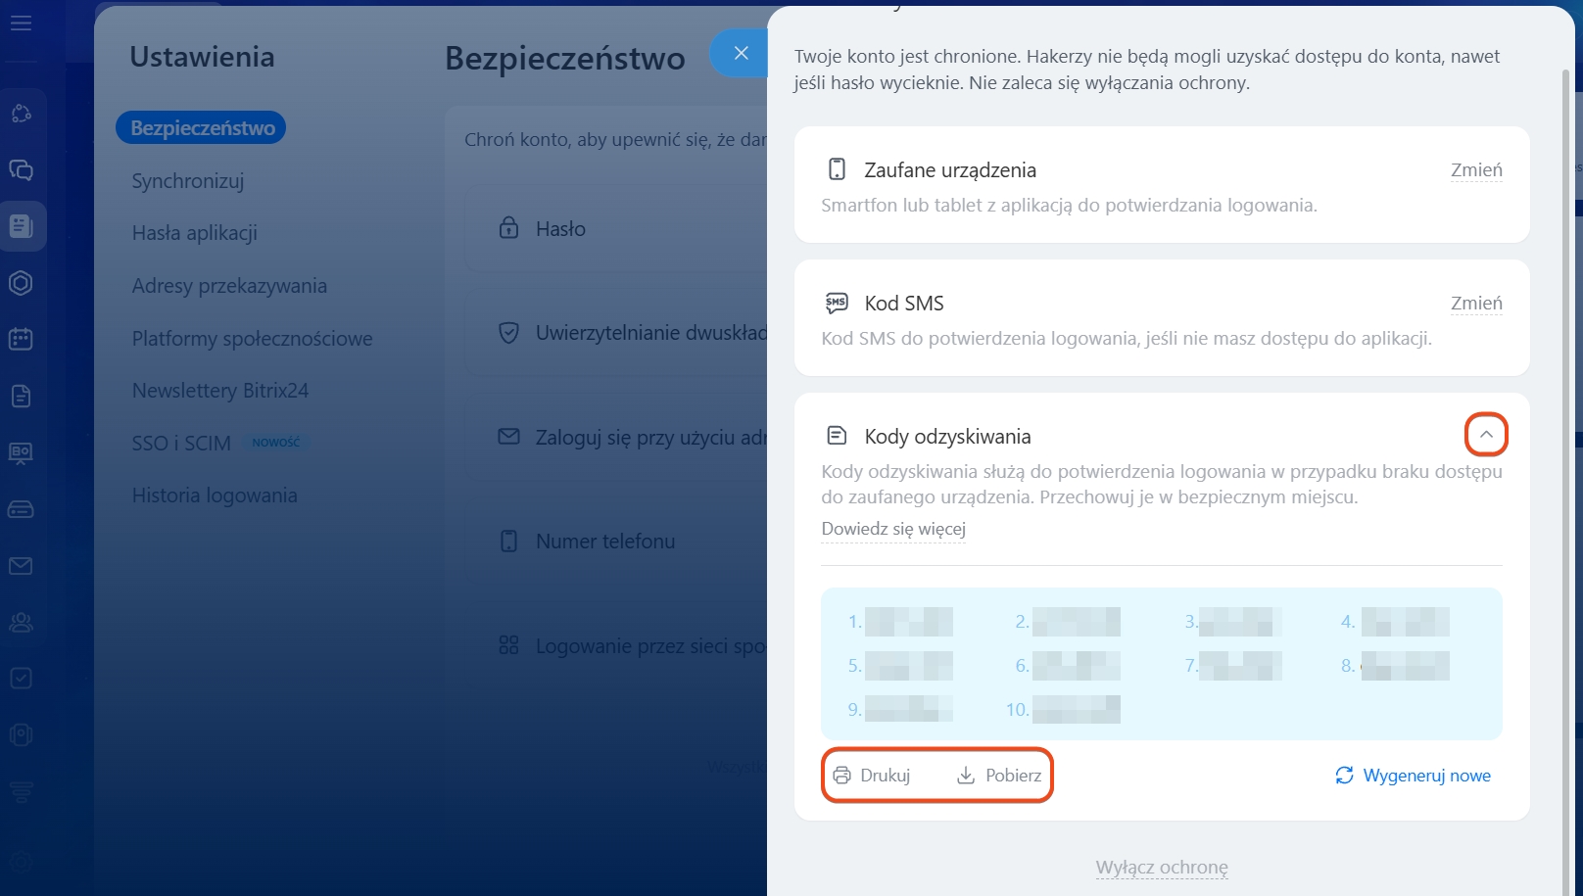Open Numer telefonu security row

[616, 542]
